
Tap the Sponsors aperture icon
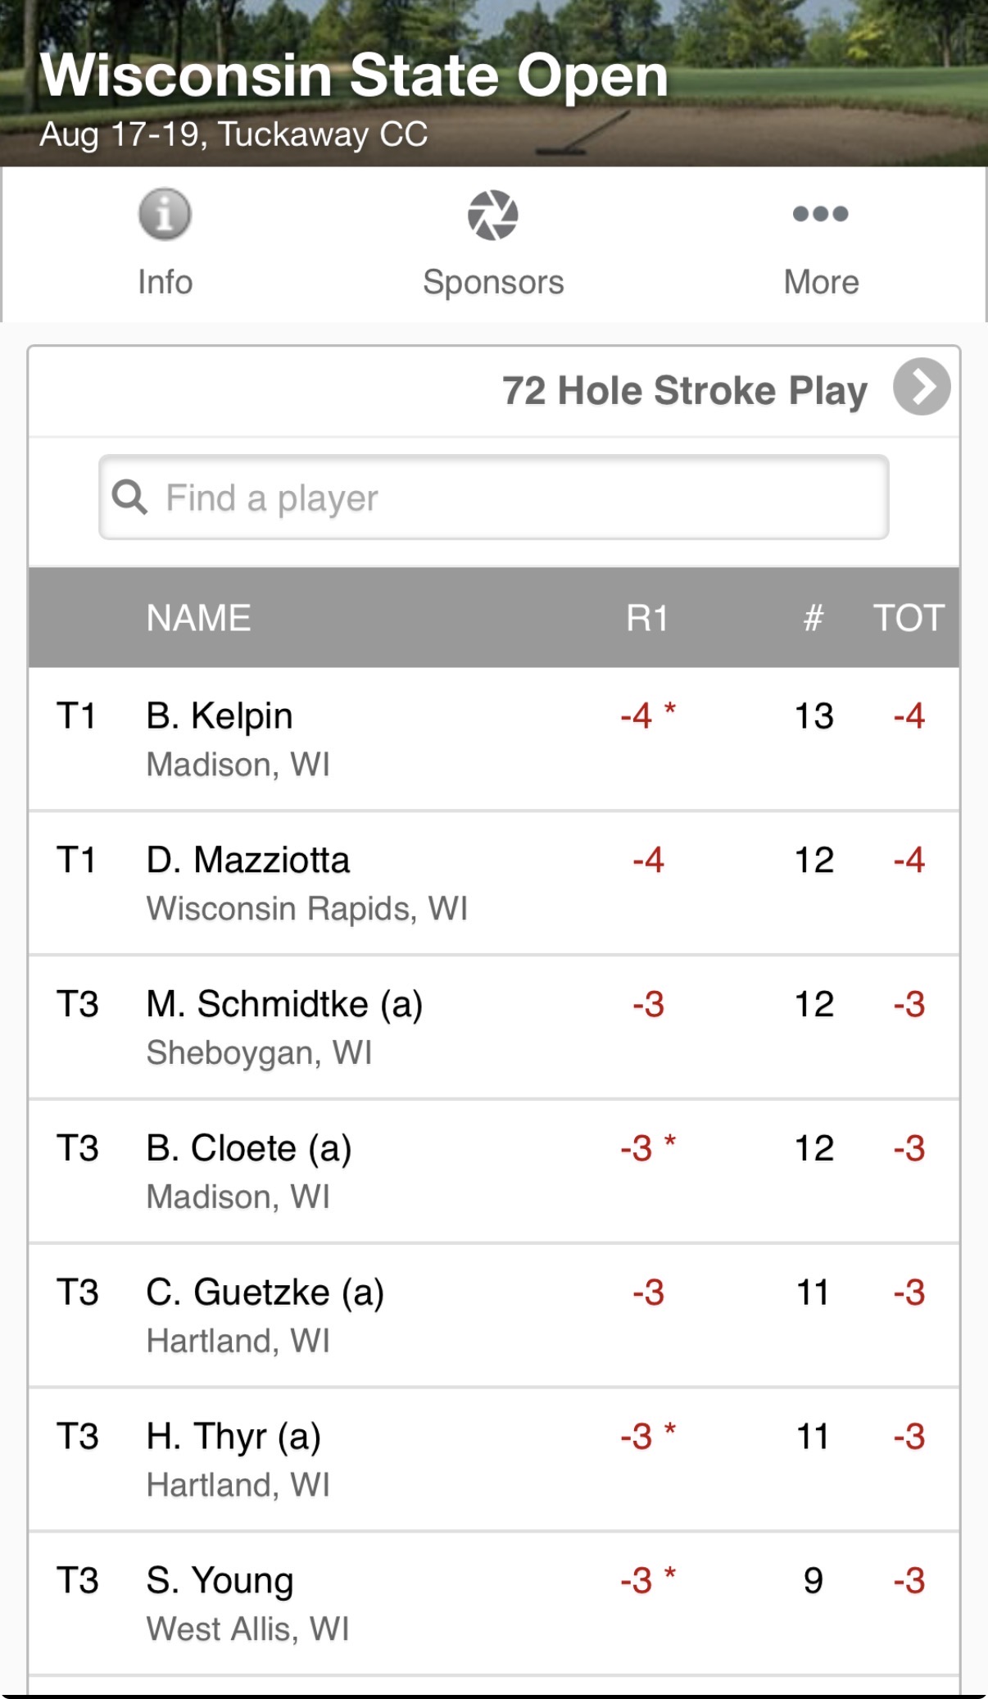(493, 216)
